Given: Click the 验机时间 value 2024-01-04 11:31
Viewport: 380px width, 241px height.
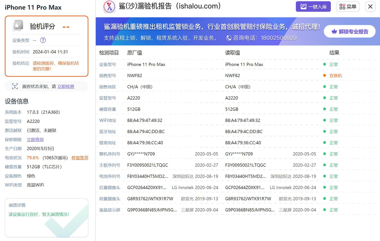Looking at the screenshot, I should tap(50, 52).
